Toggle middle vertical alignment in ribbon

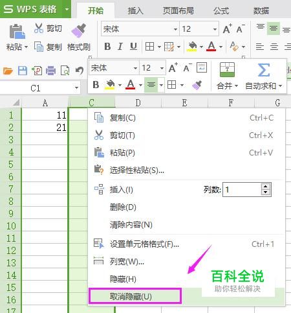pos(274,29)
